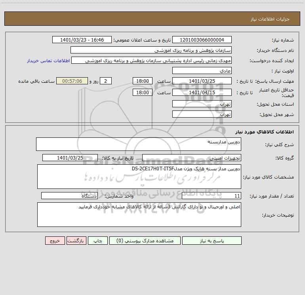Click the remaining days field showing 2
This screenshot has height=295, width=305.
tap(106, 81)
